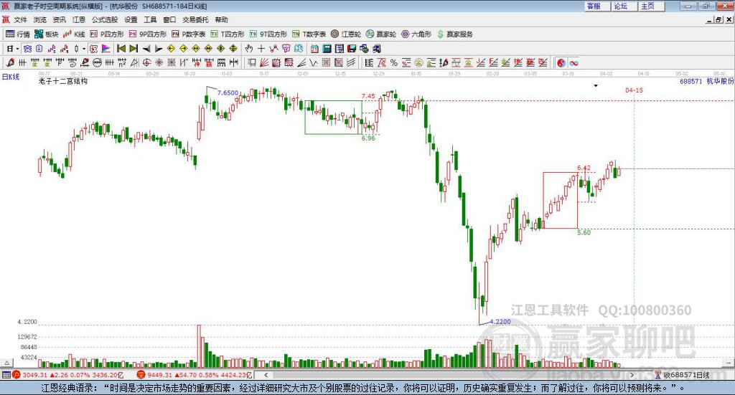Open the 9P四方形 tool
735x395 pixels.
148,34
